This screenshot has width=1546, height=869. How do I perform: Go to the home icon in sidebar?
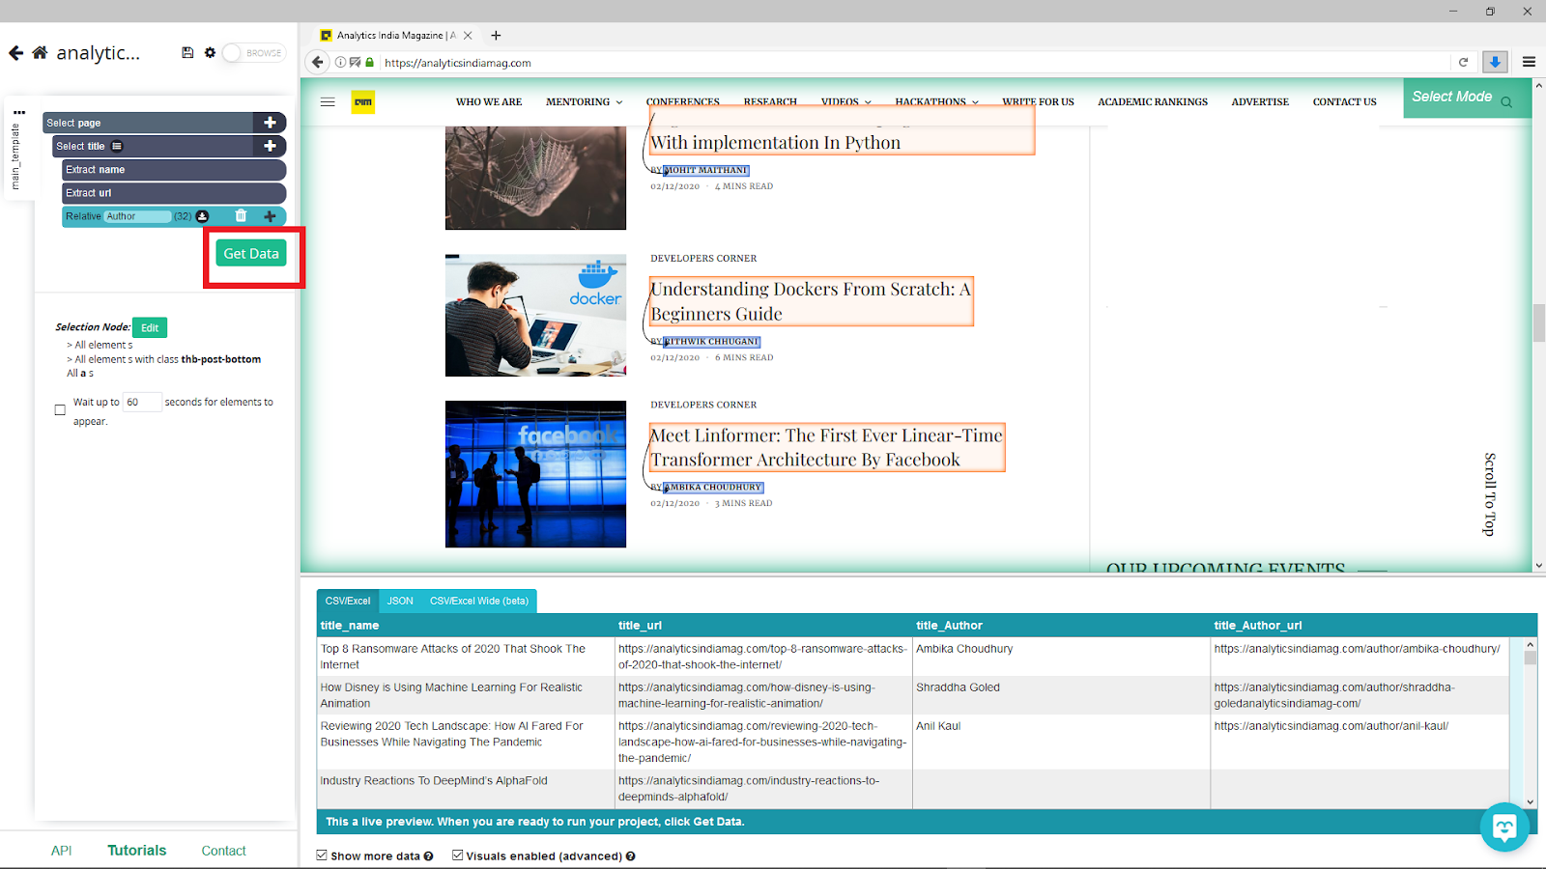pos(40,53)
